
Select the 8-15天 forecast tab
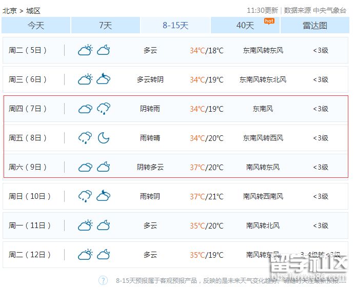pos(175,25)
